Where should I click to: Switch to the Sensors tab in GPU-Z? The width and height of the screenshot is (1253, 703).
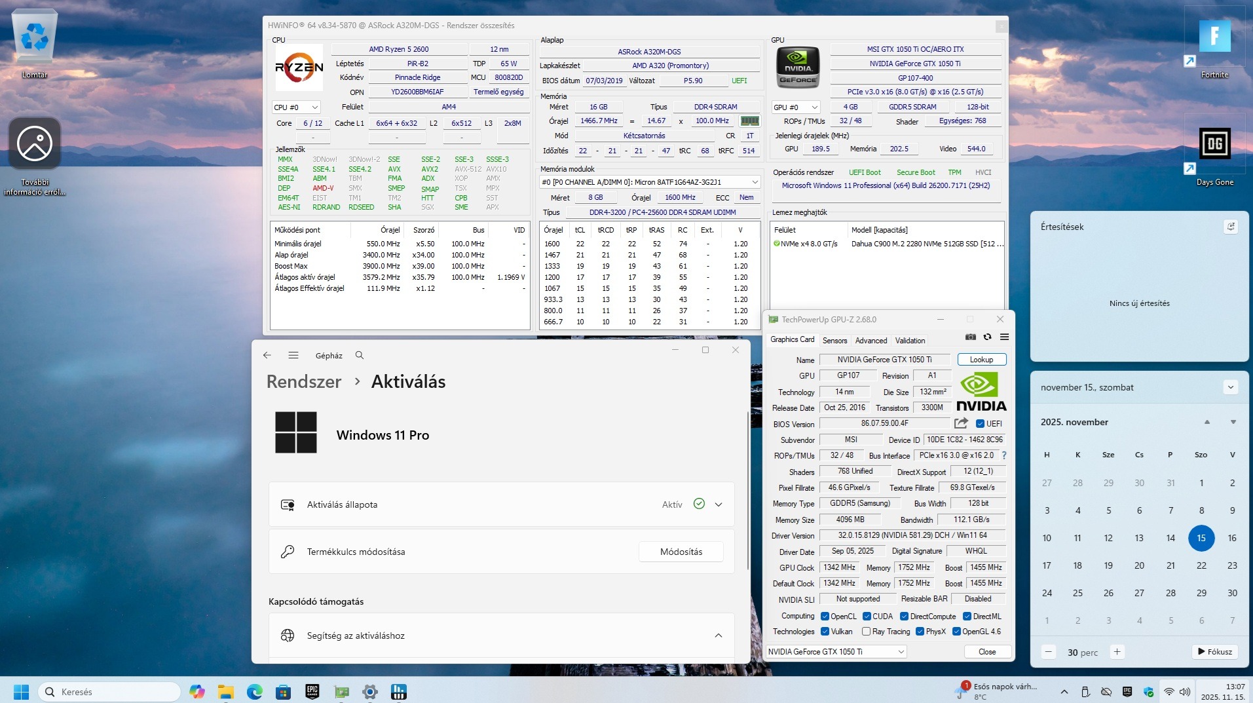834,340
